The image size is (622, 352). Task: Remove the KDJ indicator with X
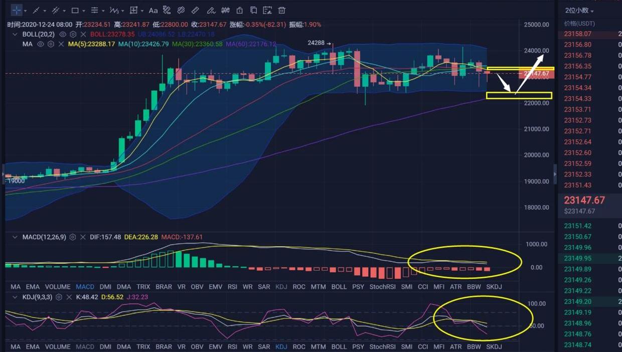(x=69, y=297)
